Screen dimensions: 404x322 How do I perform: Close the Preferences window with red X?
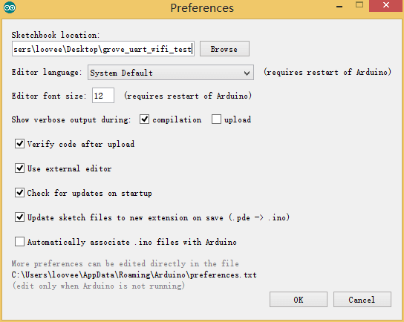pos(386,6)
